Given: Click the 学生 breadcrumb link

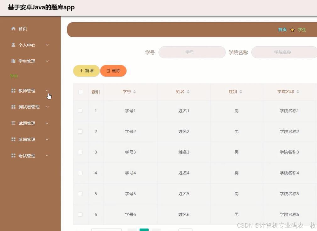Looking at the screenshot, I should [302, 30].
